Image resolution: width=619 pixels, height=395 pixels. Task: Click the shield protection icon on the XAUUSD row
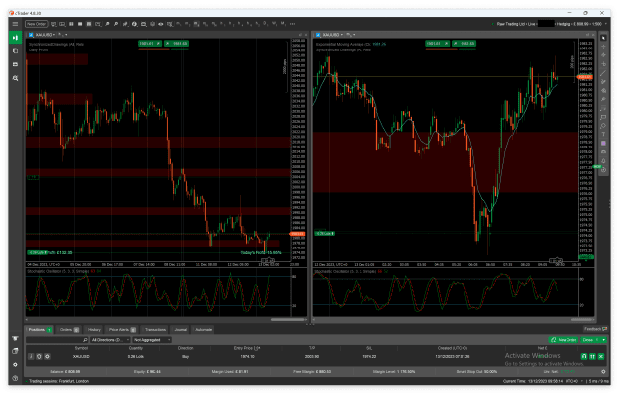(39, 356)
